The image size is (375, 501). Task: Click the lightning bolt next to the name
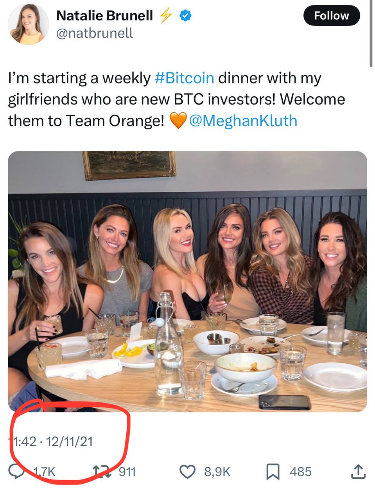[166, 16]
